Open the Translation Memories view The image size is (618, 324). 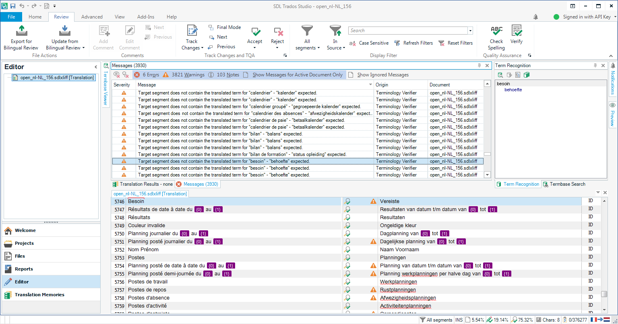(x=51, y=295)
